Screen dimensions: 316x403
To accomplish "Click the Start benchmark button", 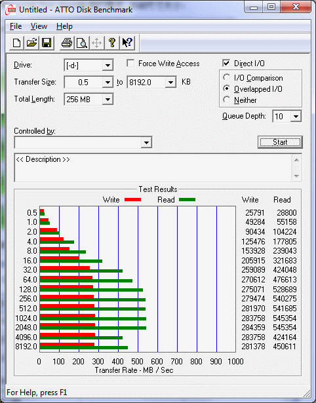I will click(280, 142).
